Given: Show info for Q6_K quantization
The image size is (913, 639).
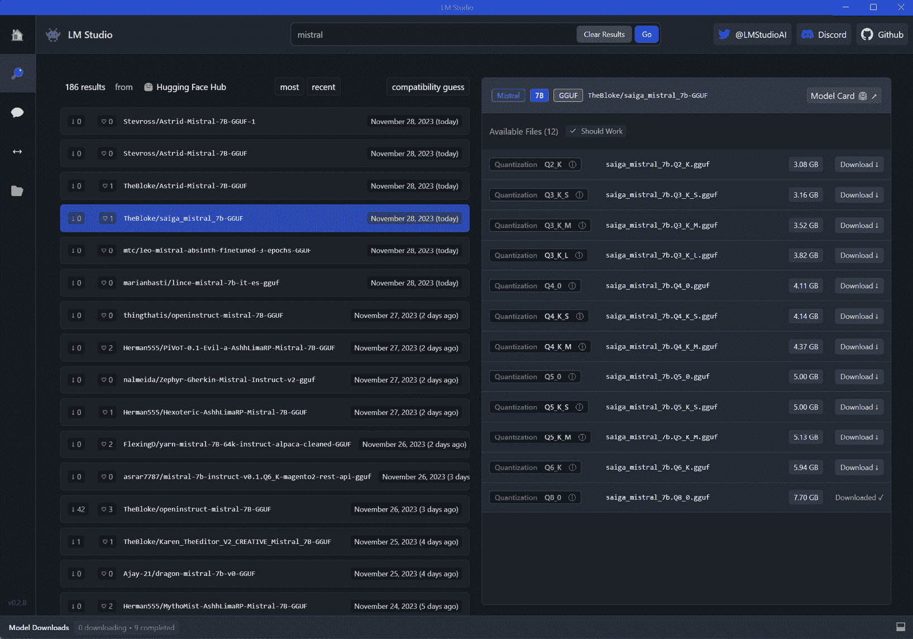Looking at the screenshot, I should [572, 468].
